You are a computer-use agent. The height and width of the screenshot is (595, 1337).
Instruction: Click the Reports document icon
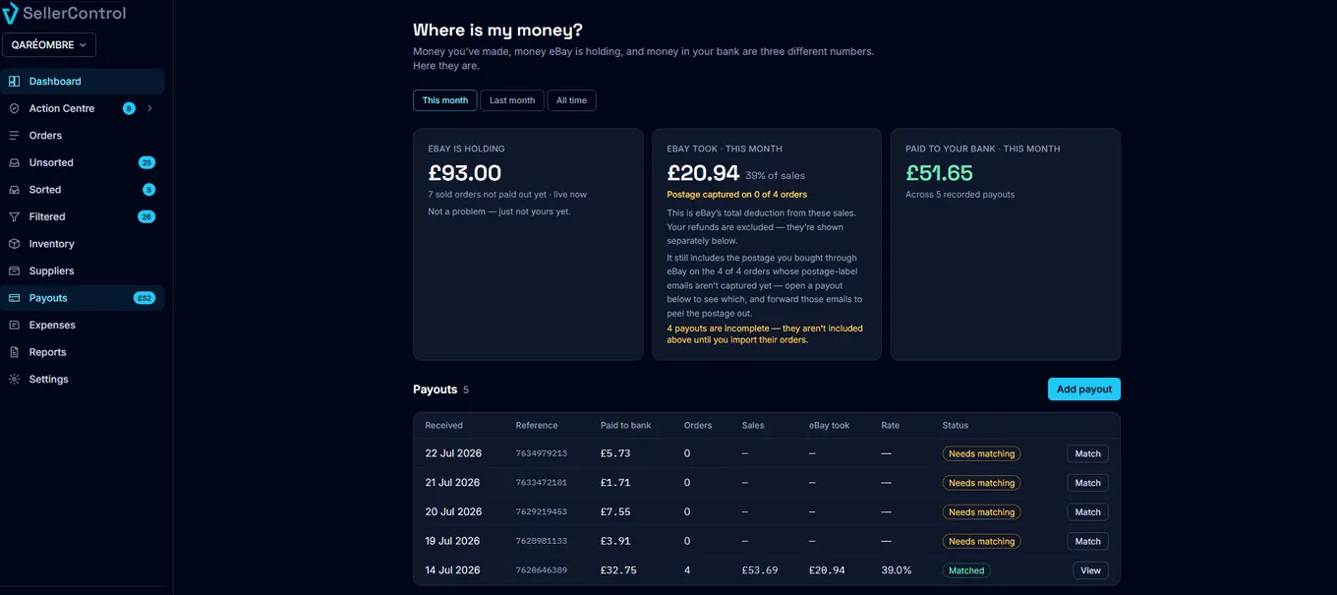click(x=14, y=352)
